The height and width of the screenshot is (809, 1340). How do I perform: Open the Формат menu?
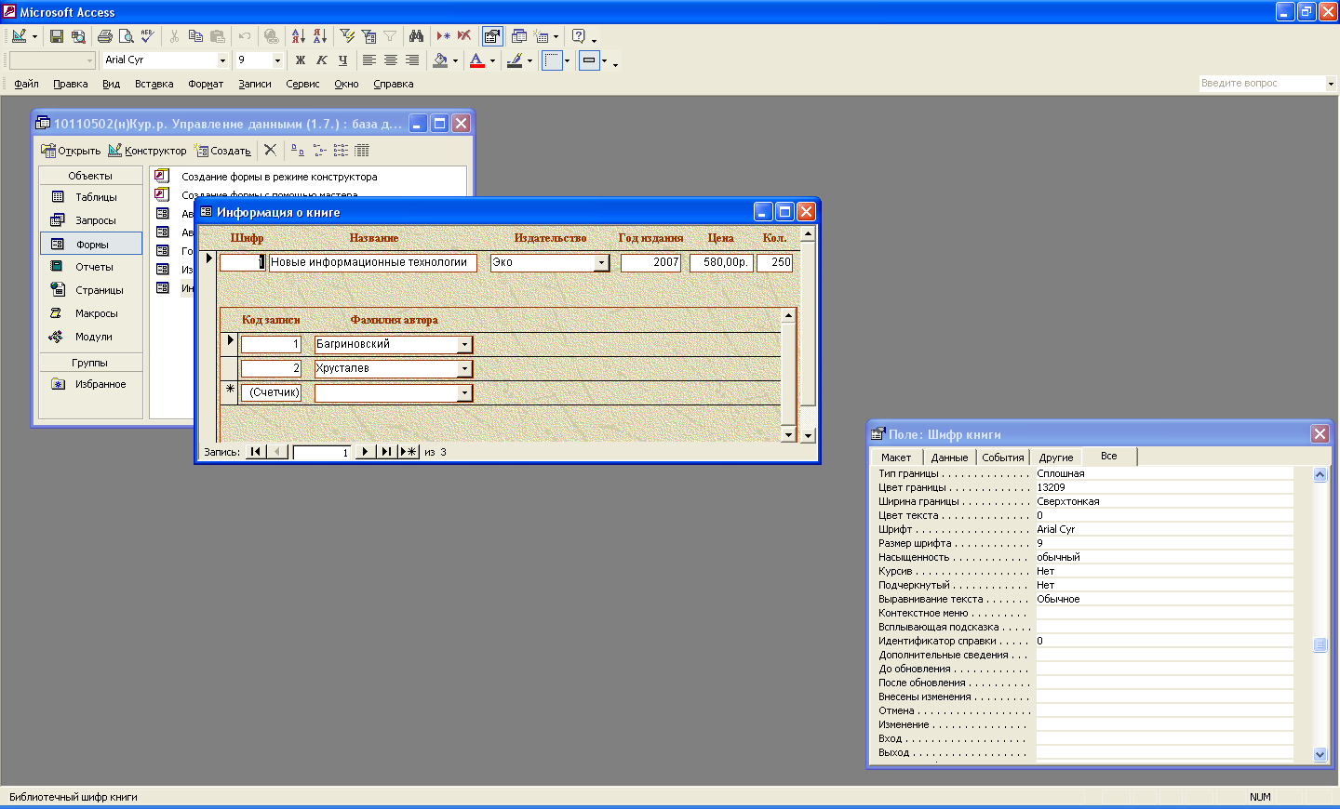pyautogui.click(x=206, y=84)
